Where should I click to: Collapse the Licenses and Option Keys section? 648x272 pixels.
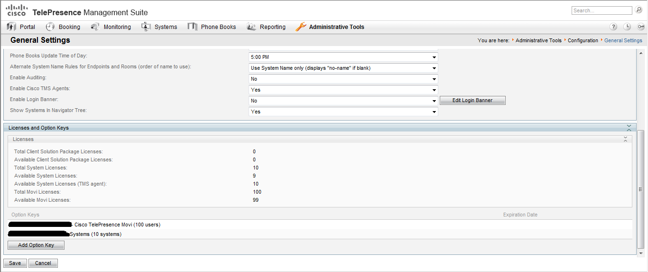point(629,128)
